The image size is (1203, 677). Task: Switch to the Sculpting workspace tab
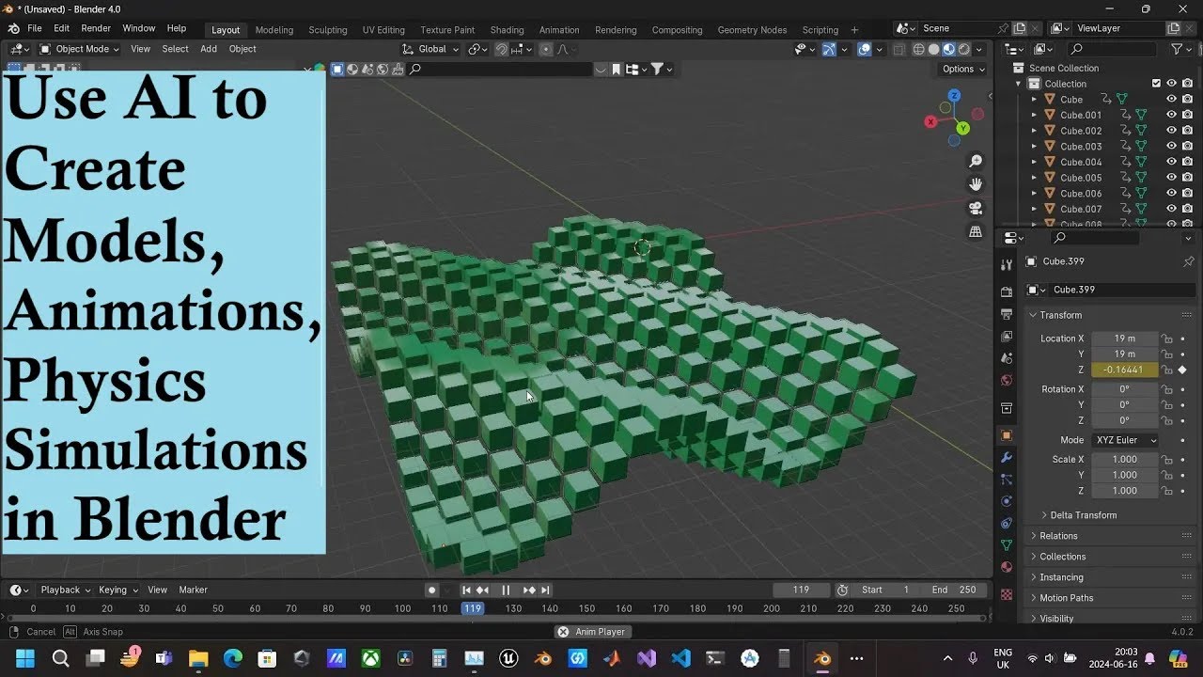point(328,29)
